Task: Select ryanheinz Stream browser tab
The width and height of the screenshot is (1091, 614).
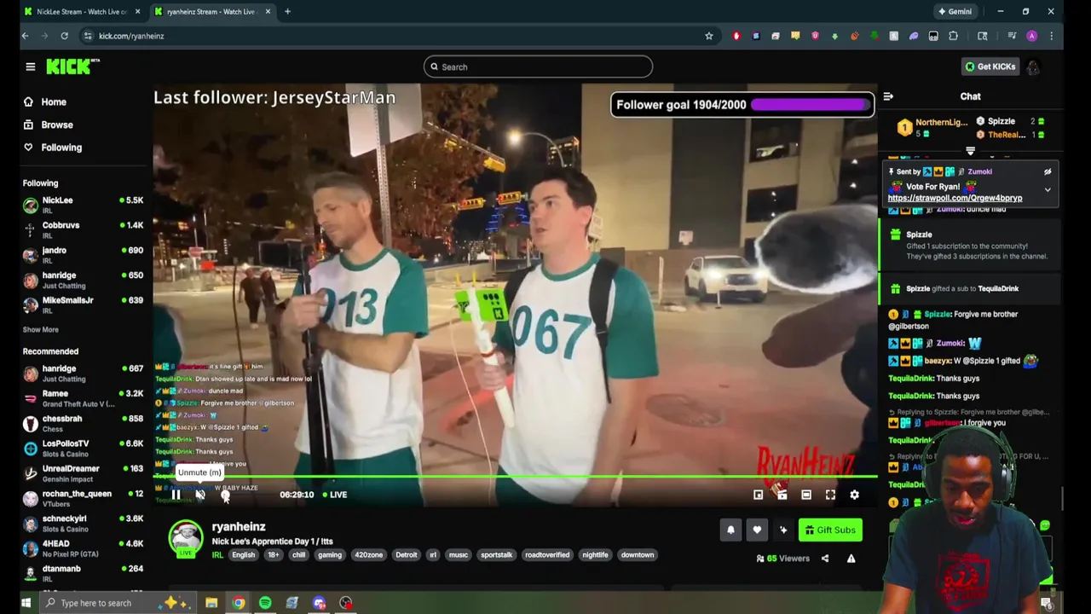Action: 211,11
